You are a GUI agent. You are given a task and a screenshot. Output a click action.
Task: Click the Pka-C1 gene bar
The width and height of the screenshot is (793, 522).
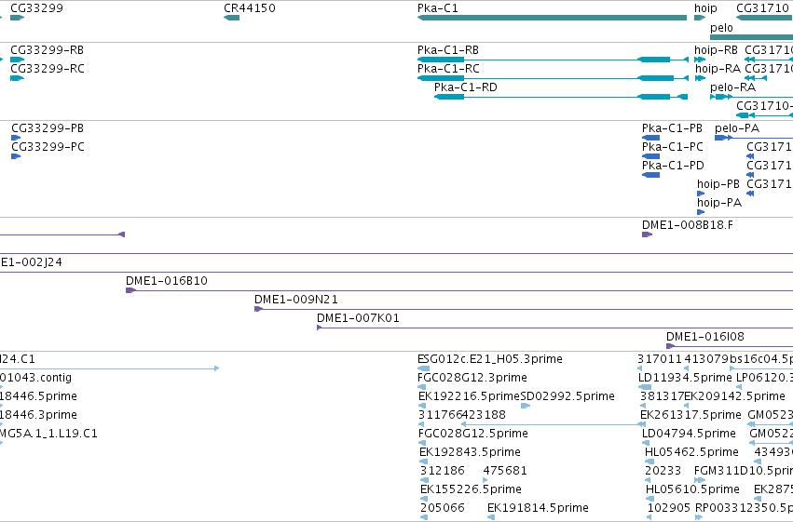coord(552,18)
